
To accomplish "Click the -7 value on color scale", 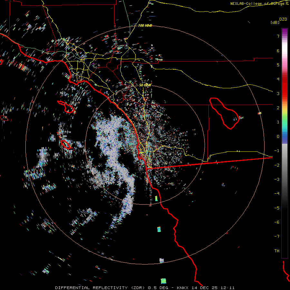I will click(277, 237).
